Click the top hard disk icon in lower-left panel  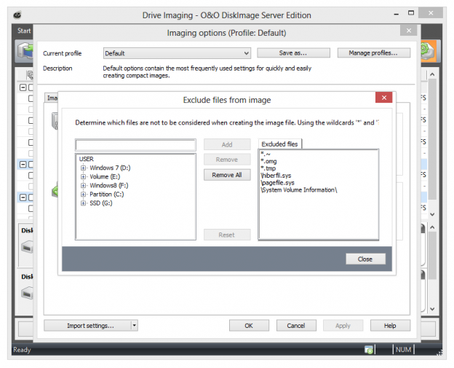click(x=25, y=248)
